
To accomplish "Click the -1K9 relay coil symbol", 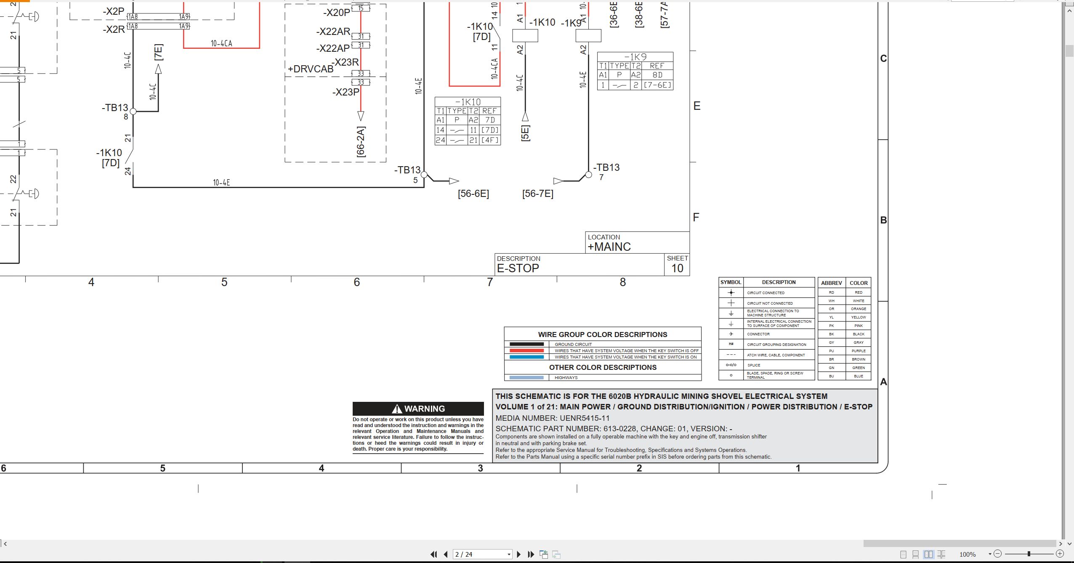I will point(588,36).
